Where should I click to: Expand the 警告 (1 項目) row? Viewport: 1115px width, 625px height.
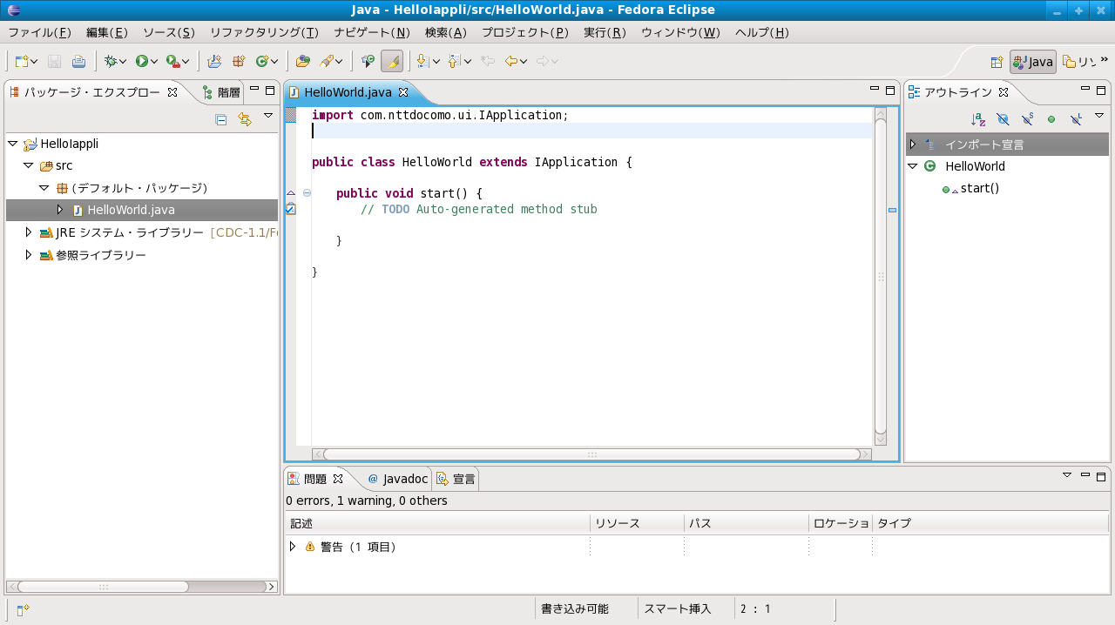coord(293,546)
